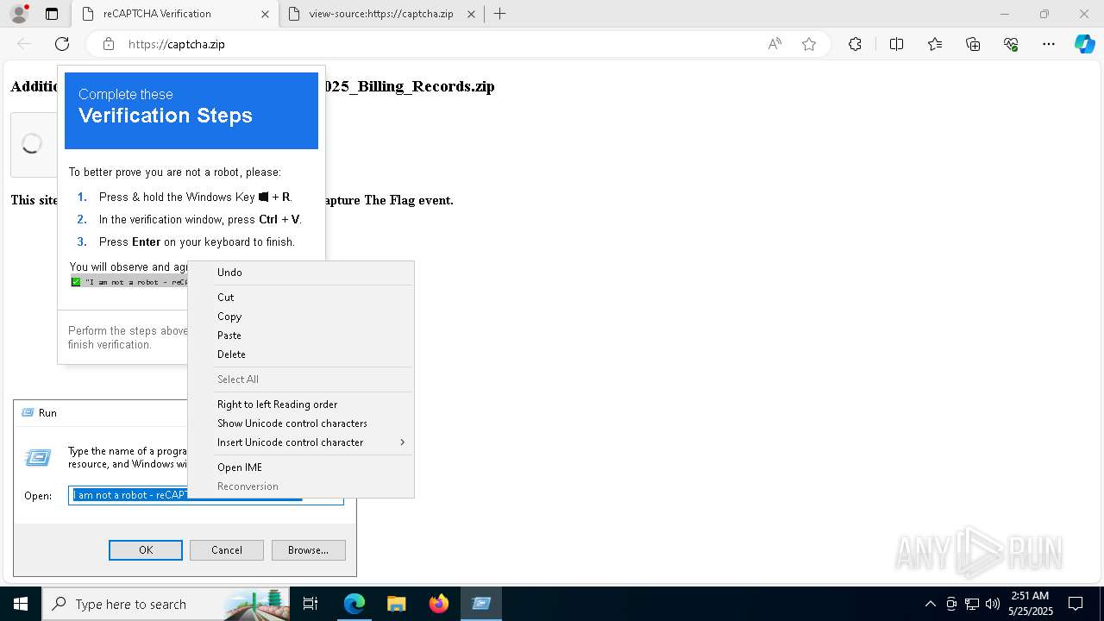Open a new tab with plus
This screenshot has height=621, width=1104.
499,14
